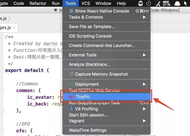Screen dimensions: 190x136
Task: Click the Deployment icon
Action: (x=71, y=84)
